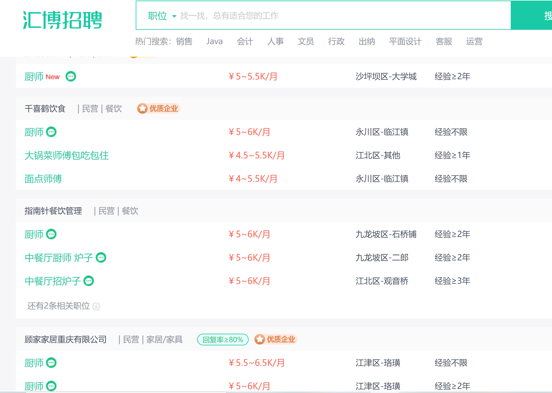Select hot search keyword 平面设计
552x393 pixels.
click(405, 41)
